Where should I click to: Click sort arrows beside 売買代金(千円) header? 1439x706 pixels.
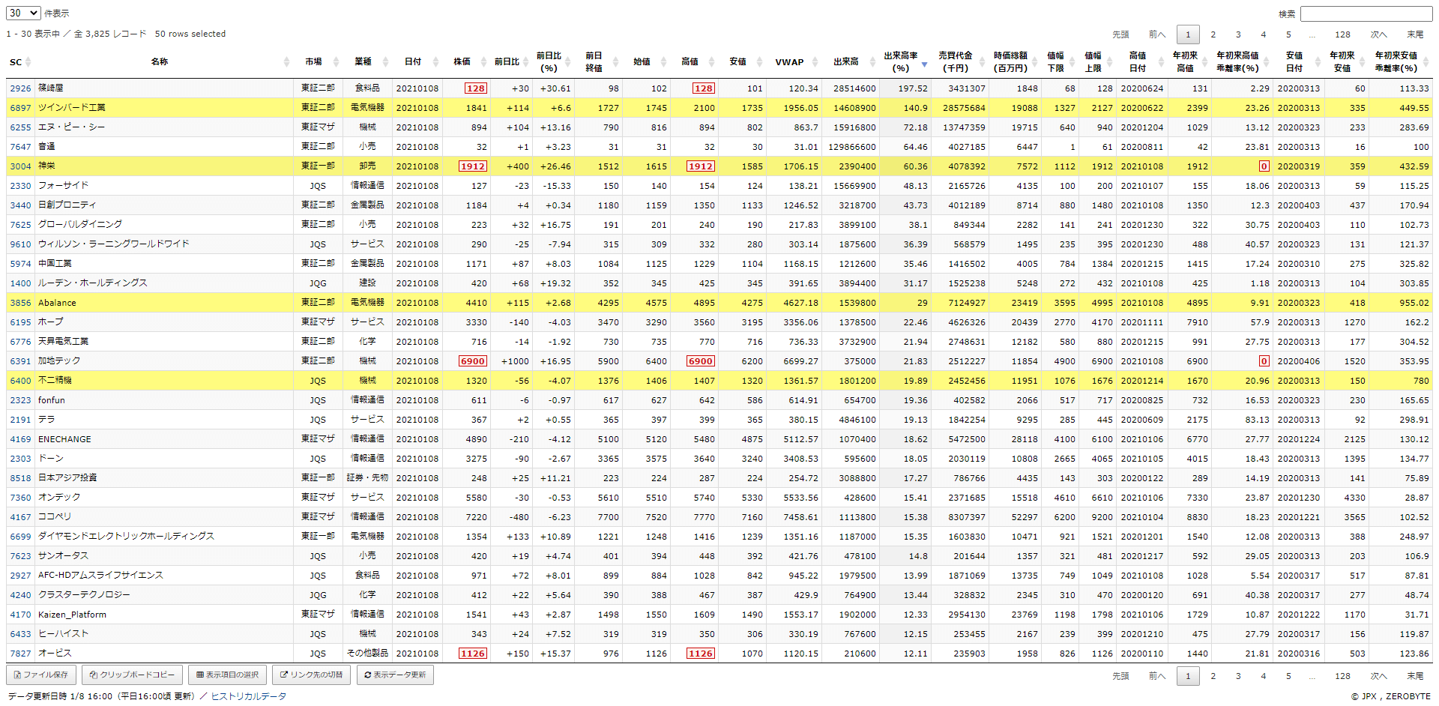(983, 62)
